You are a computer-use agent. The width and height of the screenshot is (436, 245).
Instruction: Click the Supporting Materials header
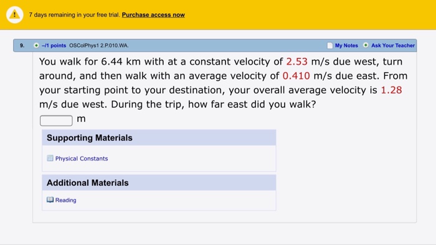point(159,137)
